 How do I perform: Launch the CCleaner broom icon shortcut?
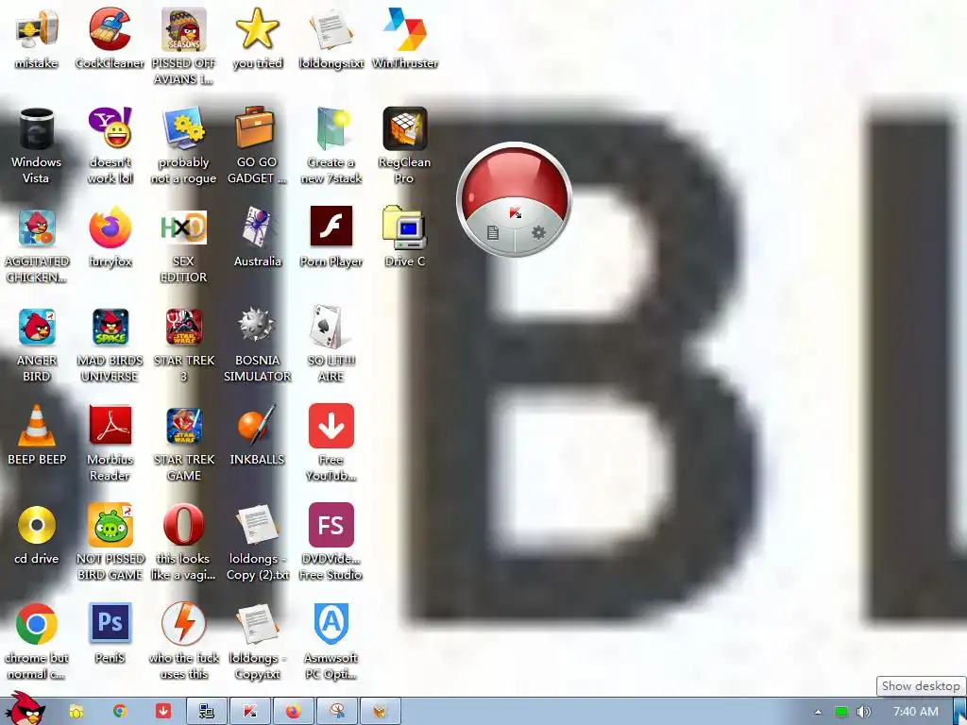tap(110, 29)
